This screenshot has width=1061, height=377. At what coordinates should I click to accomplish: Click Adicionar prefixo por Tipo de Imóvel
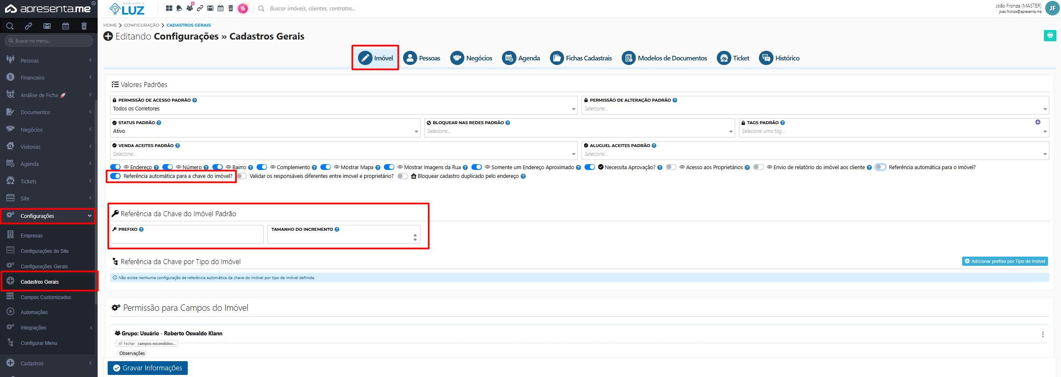click(x=1005, y=261)
